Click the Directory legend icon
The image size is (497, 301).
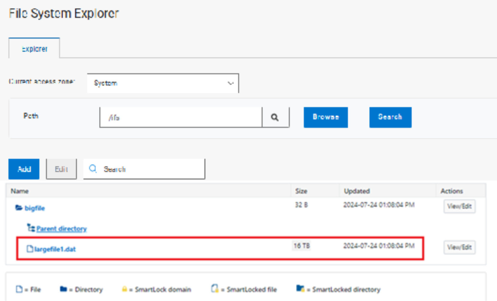[x=63, y=289]
